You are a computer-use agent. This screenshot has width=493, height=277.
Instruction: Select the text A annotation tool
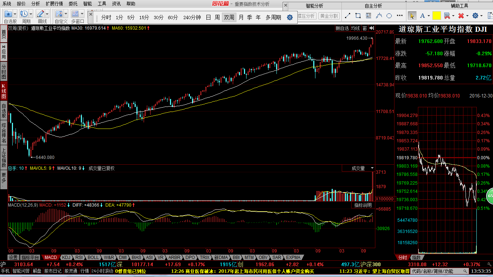coord(422,16)
